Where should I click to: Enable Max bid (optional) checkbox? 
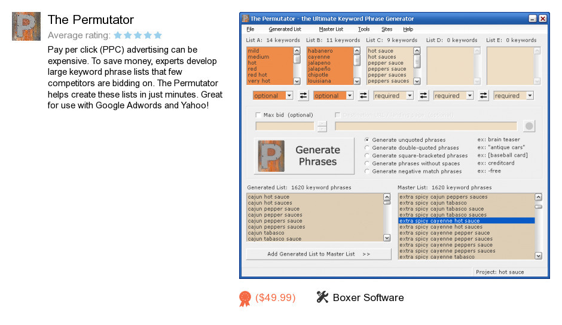(x=258, y=115)
